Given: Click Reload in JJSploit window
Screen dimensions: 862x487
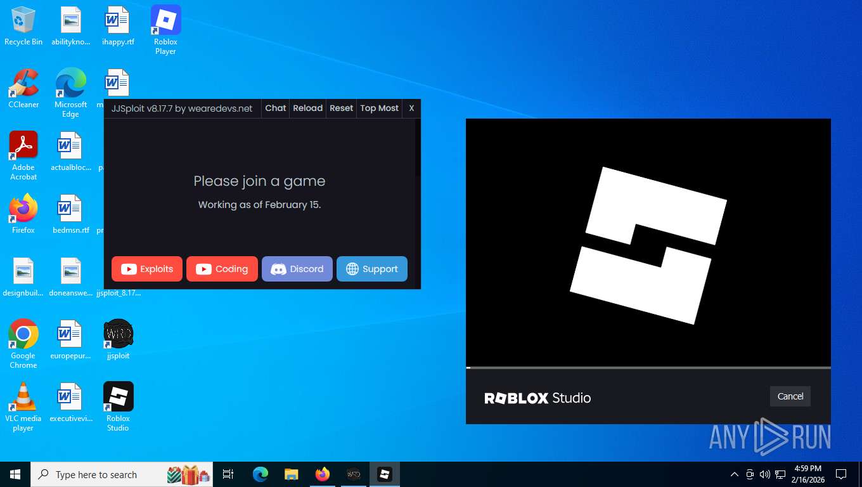Looking at the screenshot, I should 307,108.
